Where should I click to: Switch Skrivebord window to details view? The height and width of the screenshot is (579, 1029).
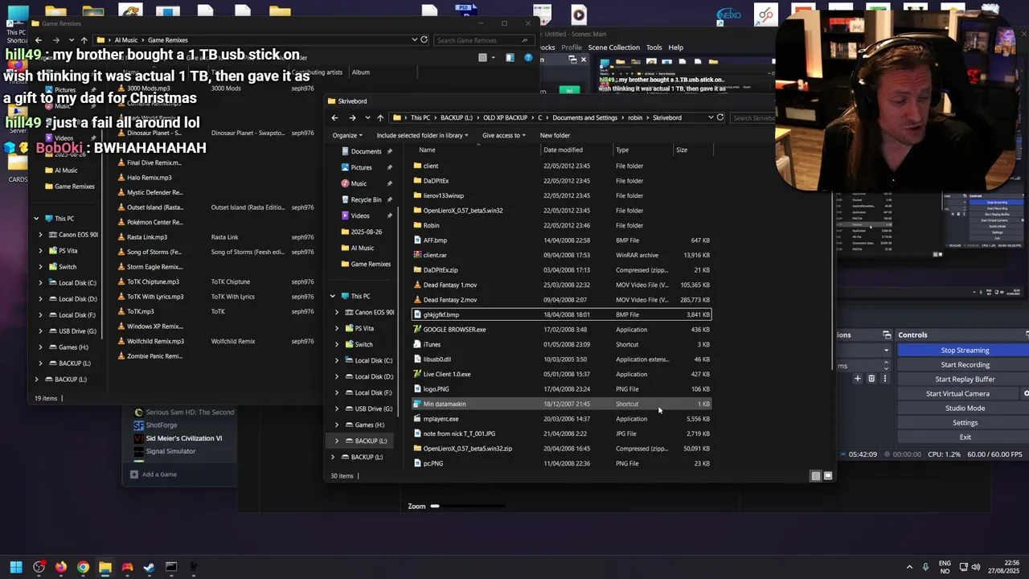point(815,476)
